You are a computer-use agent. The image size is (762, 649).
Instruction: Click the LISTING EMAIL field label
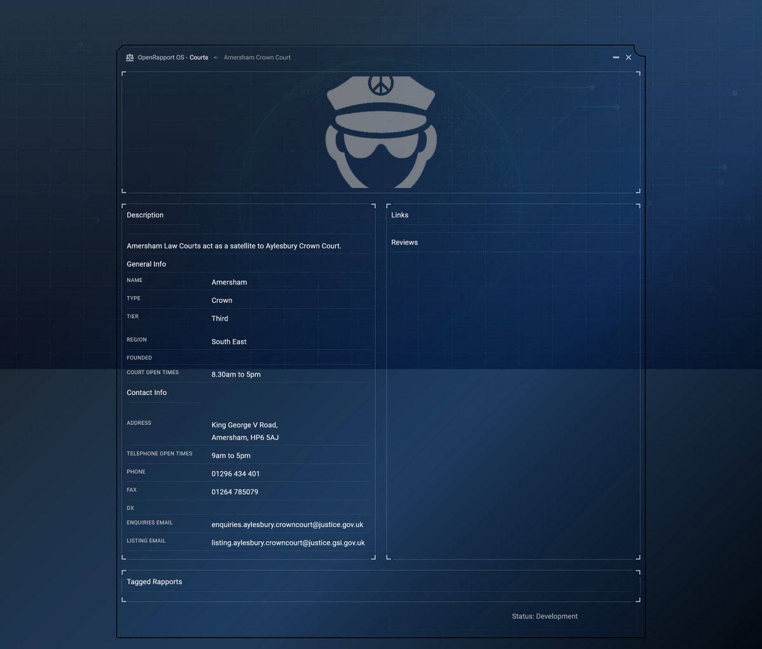[146, 540]
